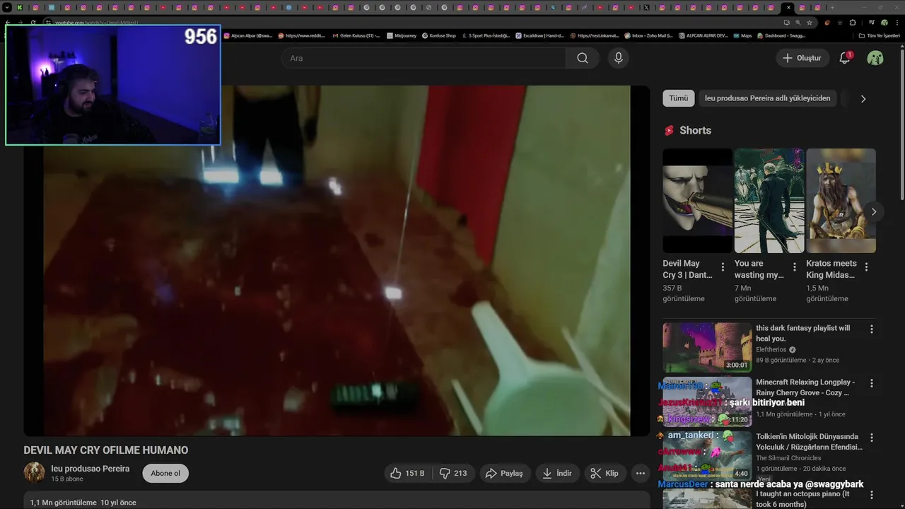905x509 pixels.
Task: Close the active browser tab
Action: tap(788, 7)
